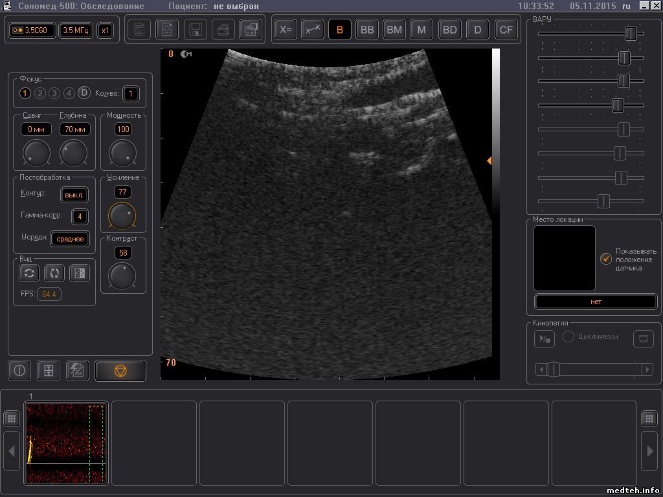The width and height of the screenshot is (663, 497).
Task: Click the X= calculations toolbar button
Action: click(x=286, y=30)
